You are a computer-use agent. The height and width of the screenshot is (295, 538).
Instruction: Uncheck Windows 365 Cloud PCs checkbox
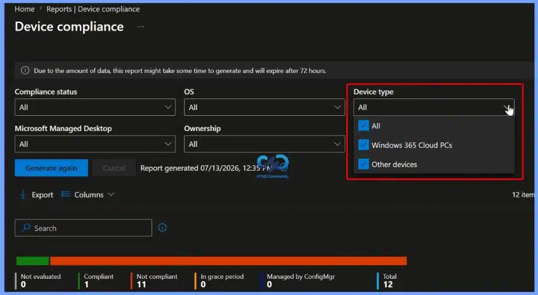[364, 145]
